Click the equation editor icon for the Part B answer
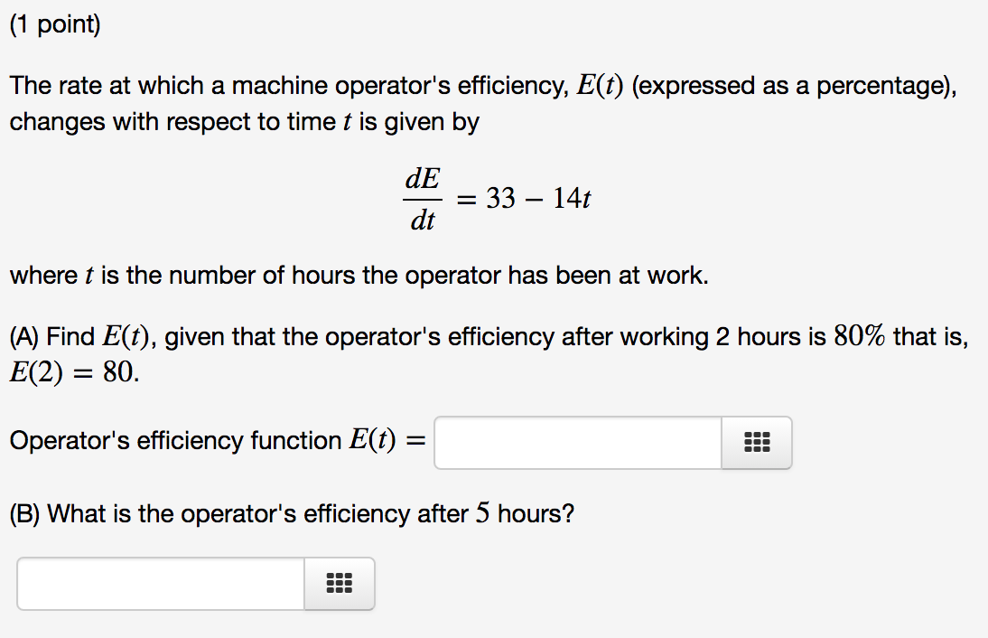 tap(339, 583)
